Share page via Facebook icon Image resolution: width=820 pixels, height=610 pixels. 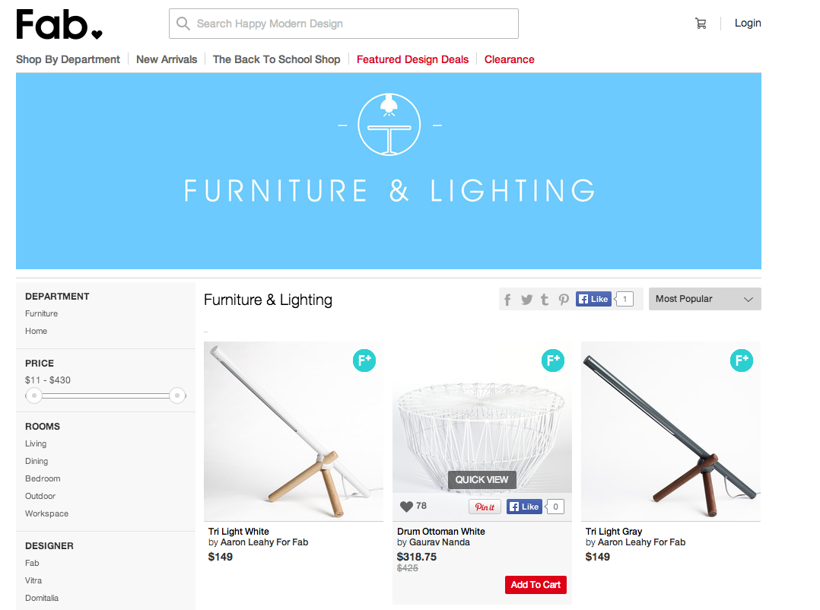point(507,300)
